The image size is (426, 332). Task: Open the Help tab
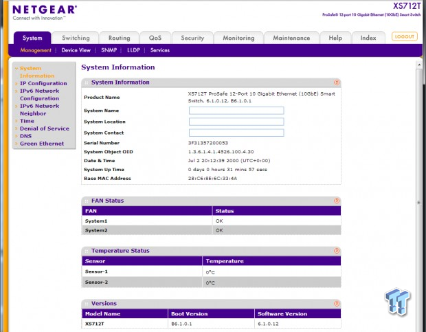point(335,38)
